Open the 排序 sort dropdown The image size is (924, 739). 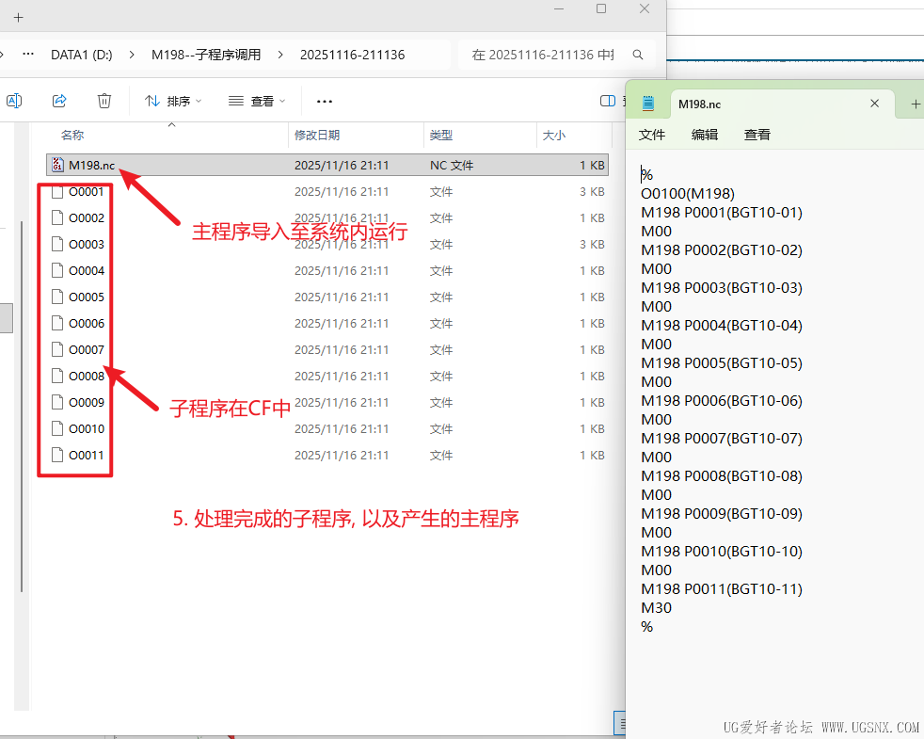pyautogui.click(x=173, y=102)
